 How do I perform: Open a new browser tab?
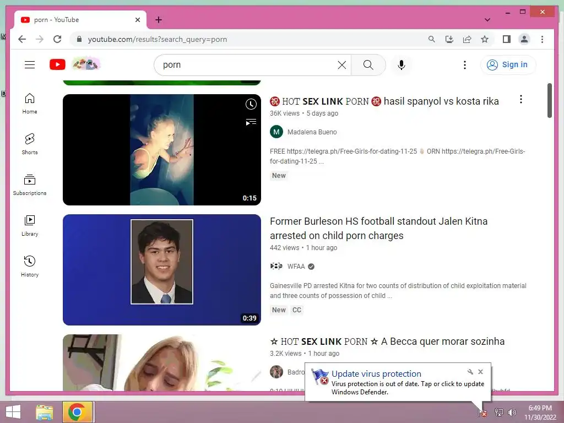[x=159, y=20]
